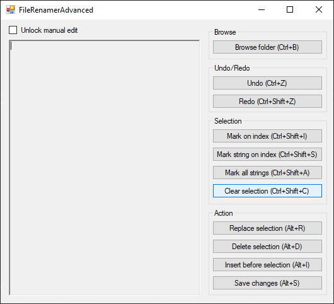Click the Selection group box label
334x304 pixels.
coord(228,121)
